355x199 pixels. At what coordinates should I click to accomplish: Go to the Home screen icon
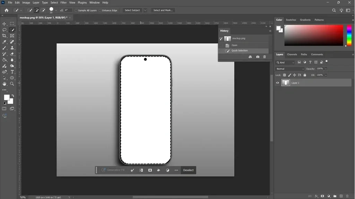(x=7, y=10)
